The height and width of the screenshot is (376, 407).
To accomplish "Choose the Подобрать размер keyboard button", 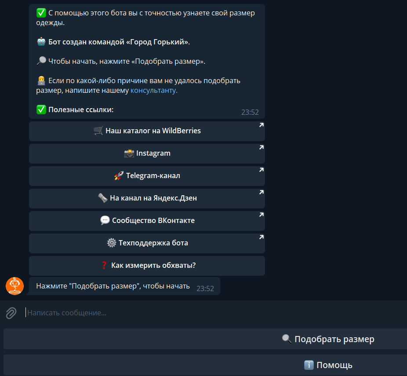I will click(205, 339).
